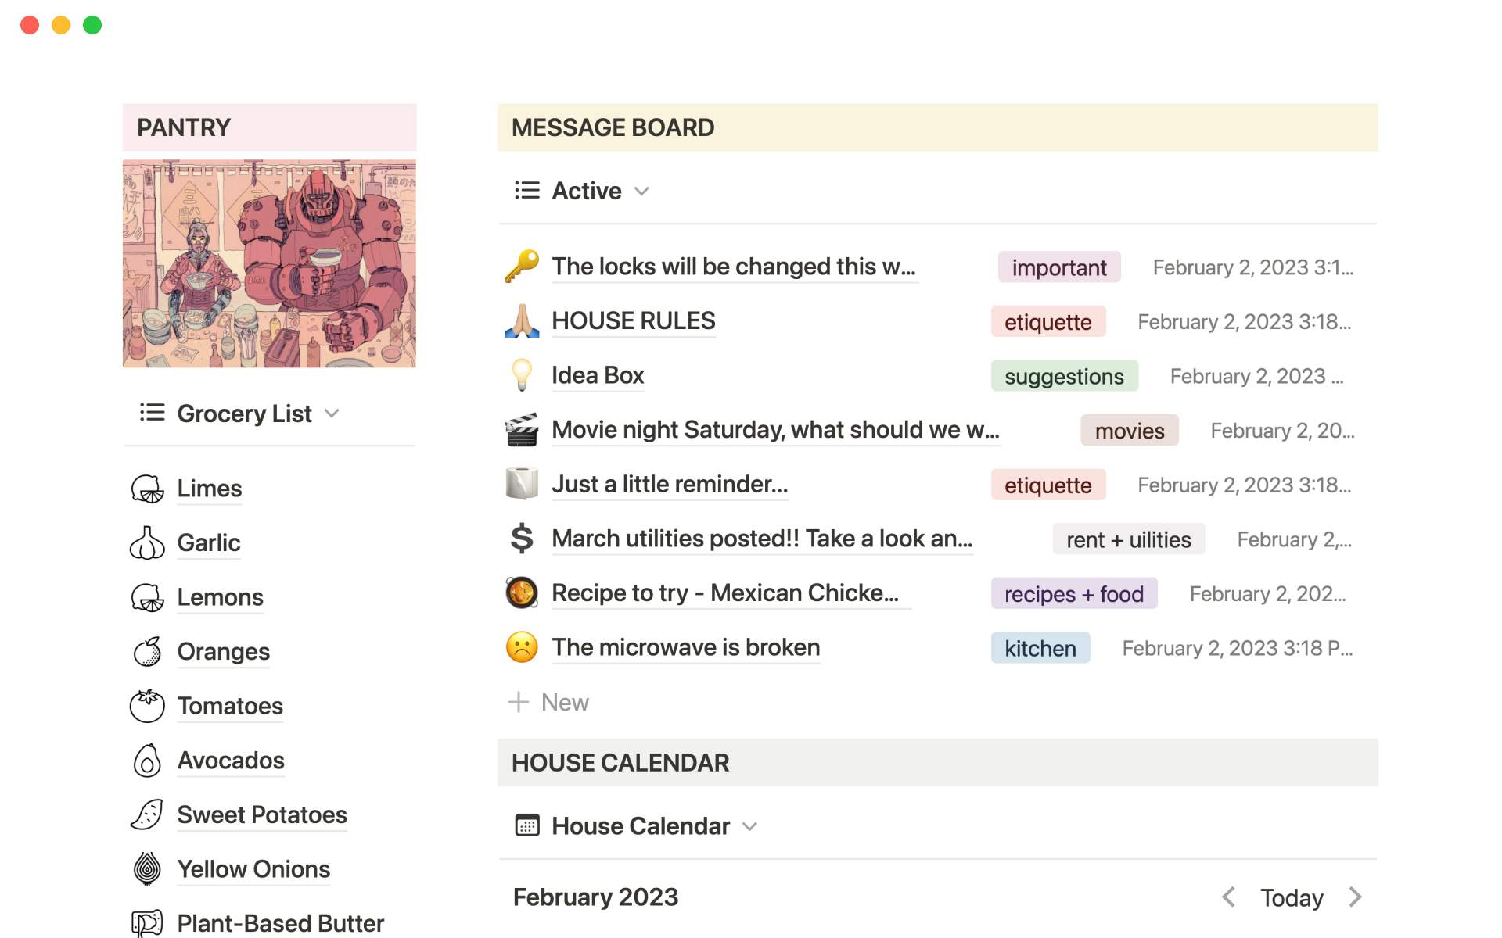The image size is (1502, 938).
Task: Open The microwave is broken page
Action: 685,647
